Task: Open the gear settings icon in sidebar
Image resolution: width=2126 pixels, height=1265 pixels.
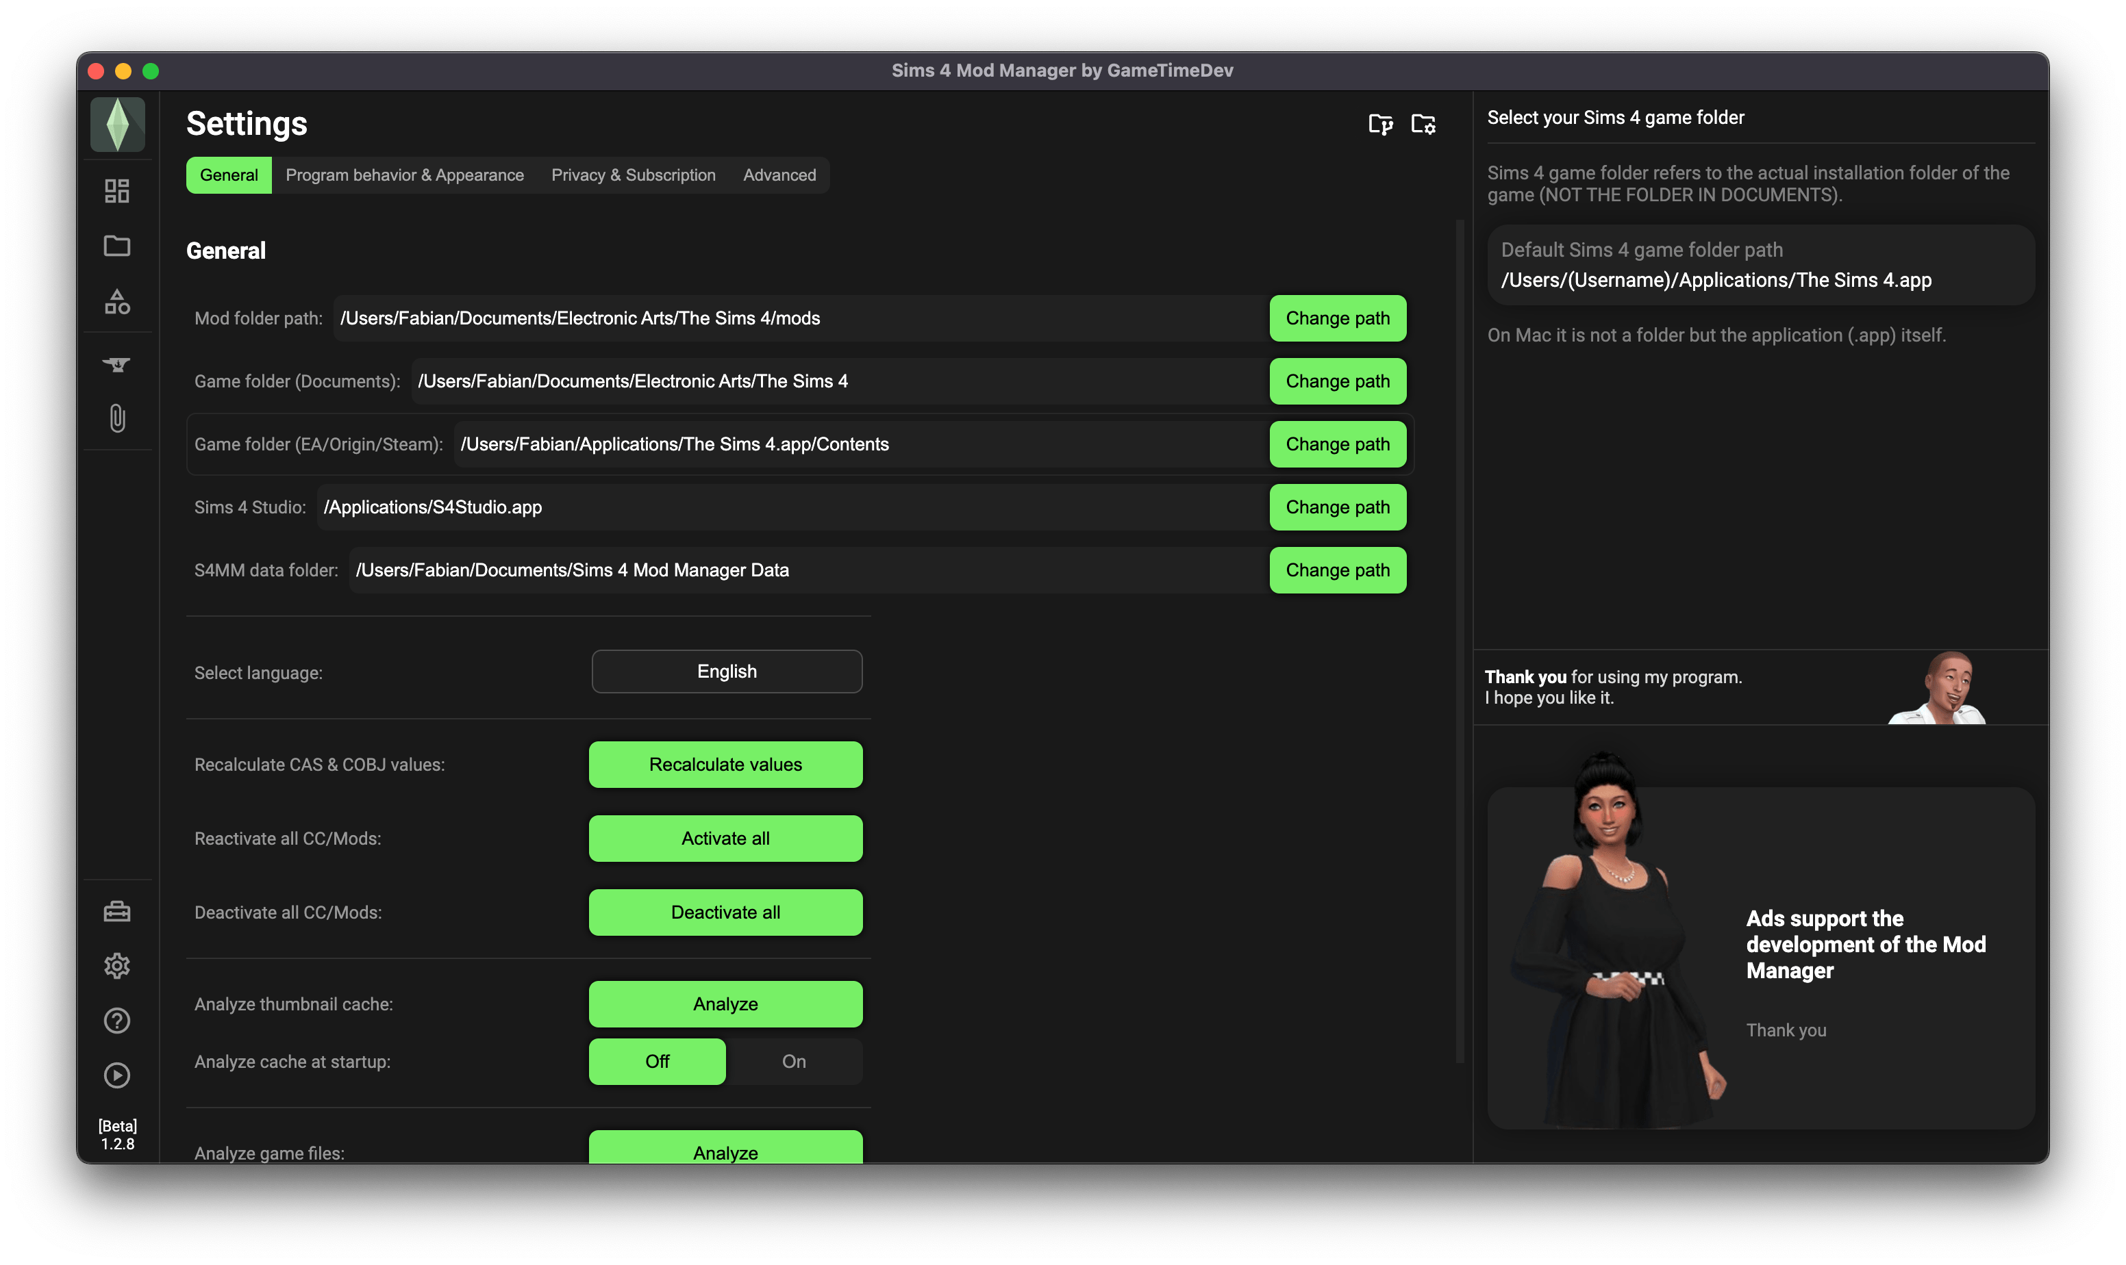Action: (x=117, y=966)
